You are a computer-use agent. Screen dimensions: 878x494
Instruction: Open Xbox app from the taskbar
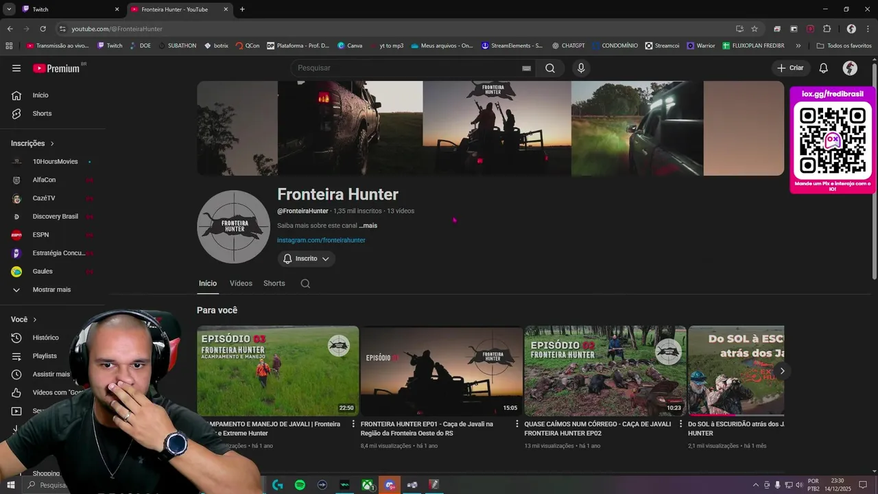368,485
